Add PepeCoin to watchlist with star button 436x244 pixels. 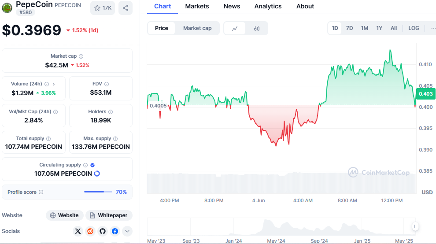(103, 8)
